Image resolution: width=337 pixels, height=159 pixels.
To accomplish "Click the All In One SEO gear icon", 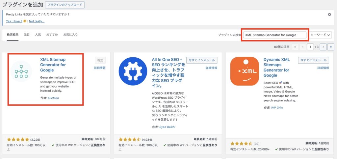I will click(133, 71).
